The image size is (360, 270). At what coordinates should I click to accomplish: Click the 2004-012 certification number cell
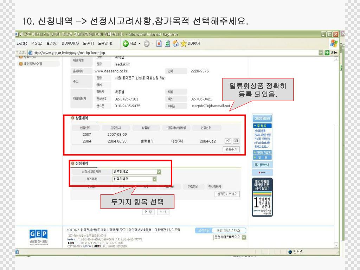[x=207, y=141]
